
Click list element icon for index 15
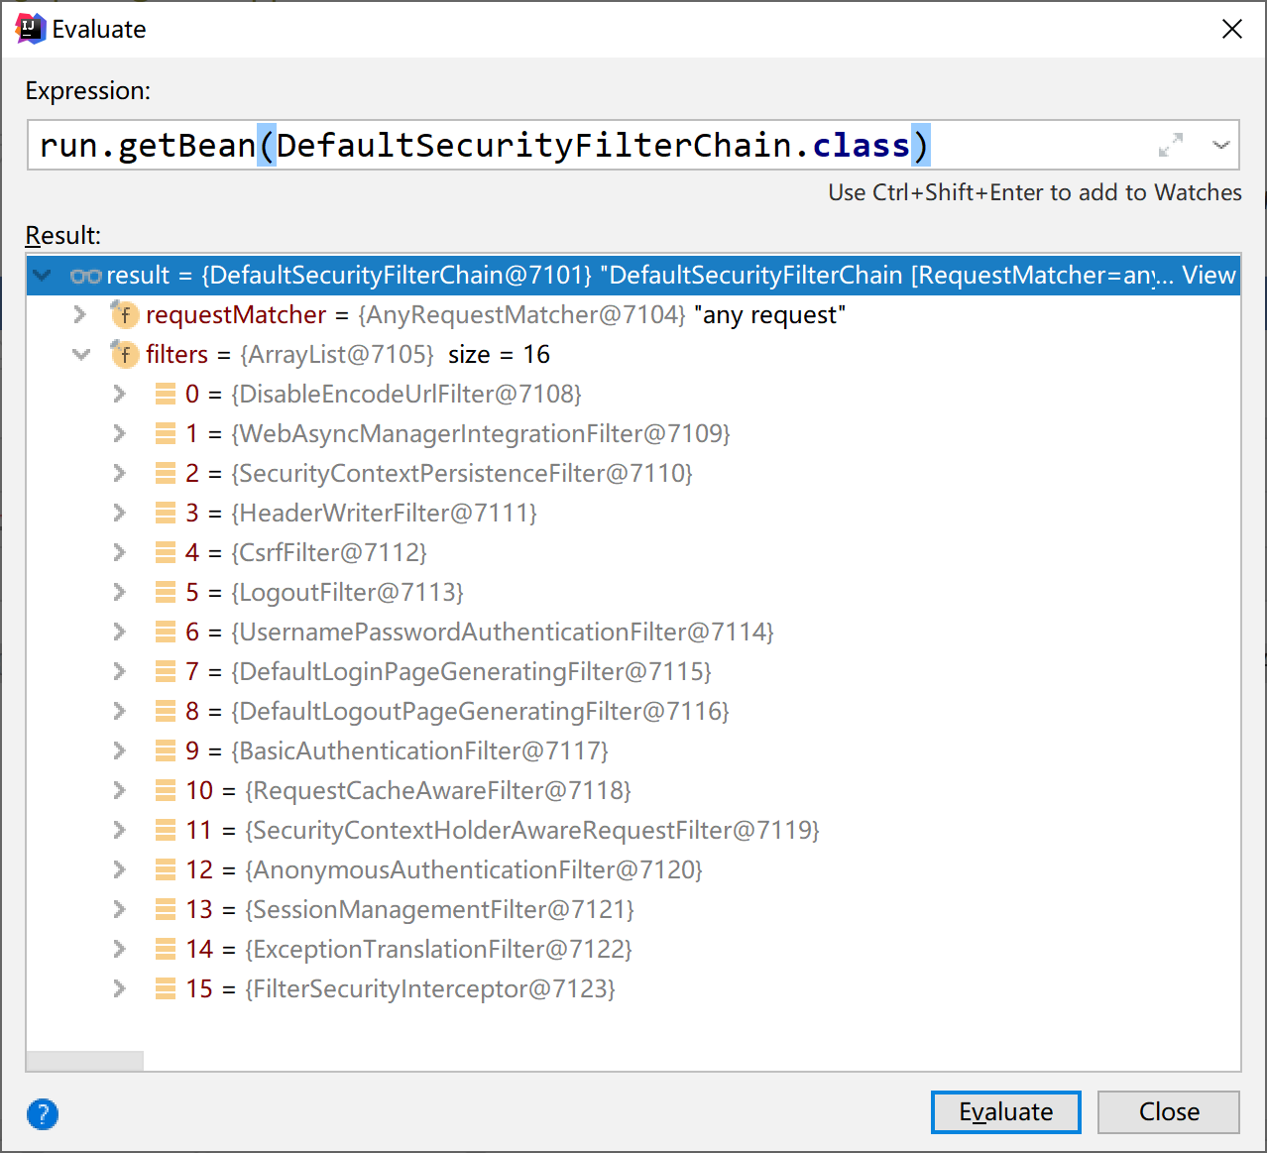tap(166, 988)
